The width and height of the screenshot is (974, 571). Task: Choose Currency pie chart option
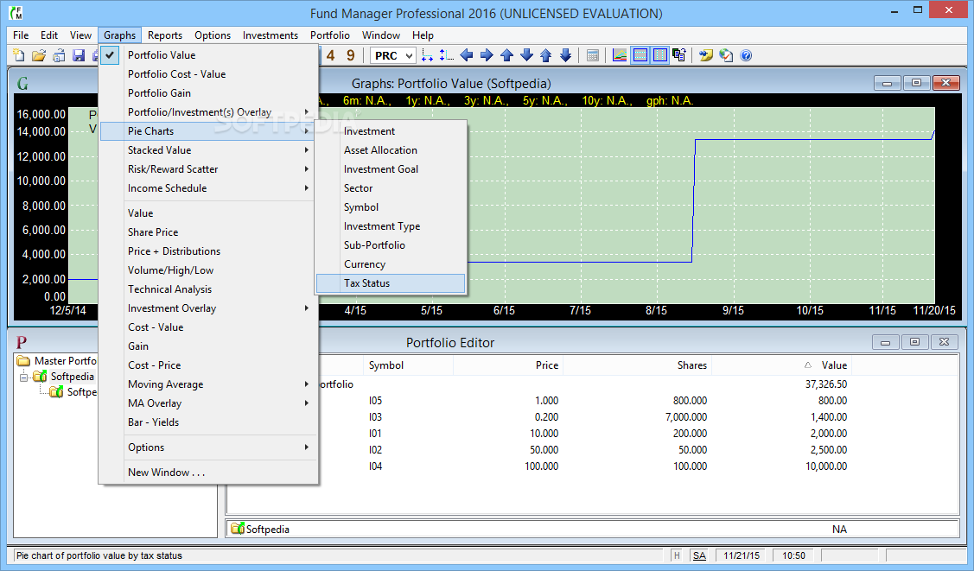pos(391,264)
